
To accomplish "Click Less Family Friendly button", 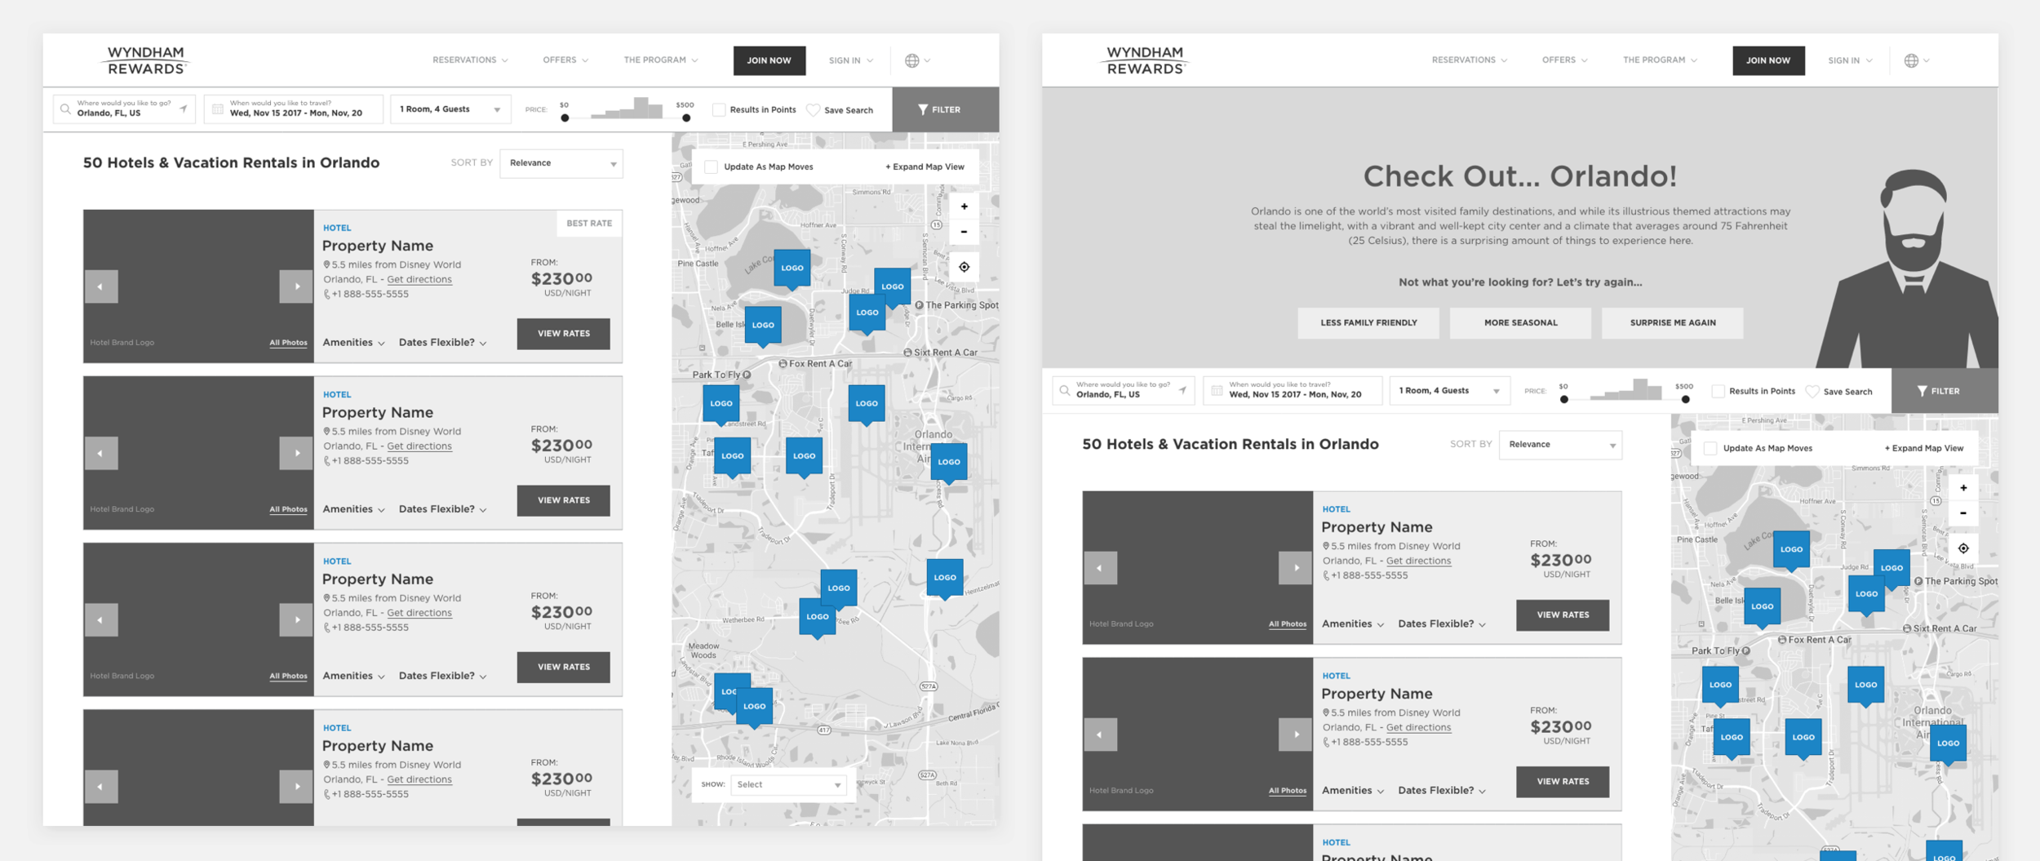I will [1368, 323].
